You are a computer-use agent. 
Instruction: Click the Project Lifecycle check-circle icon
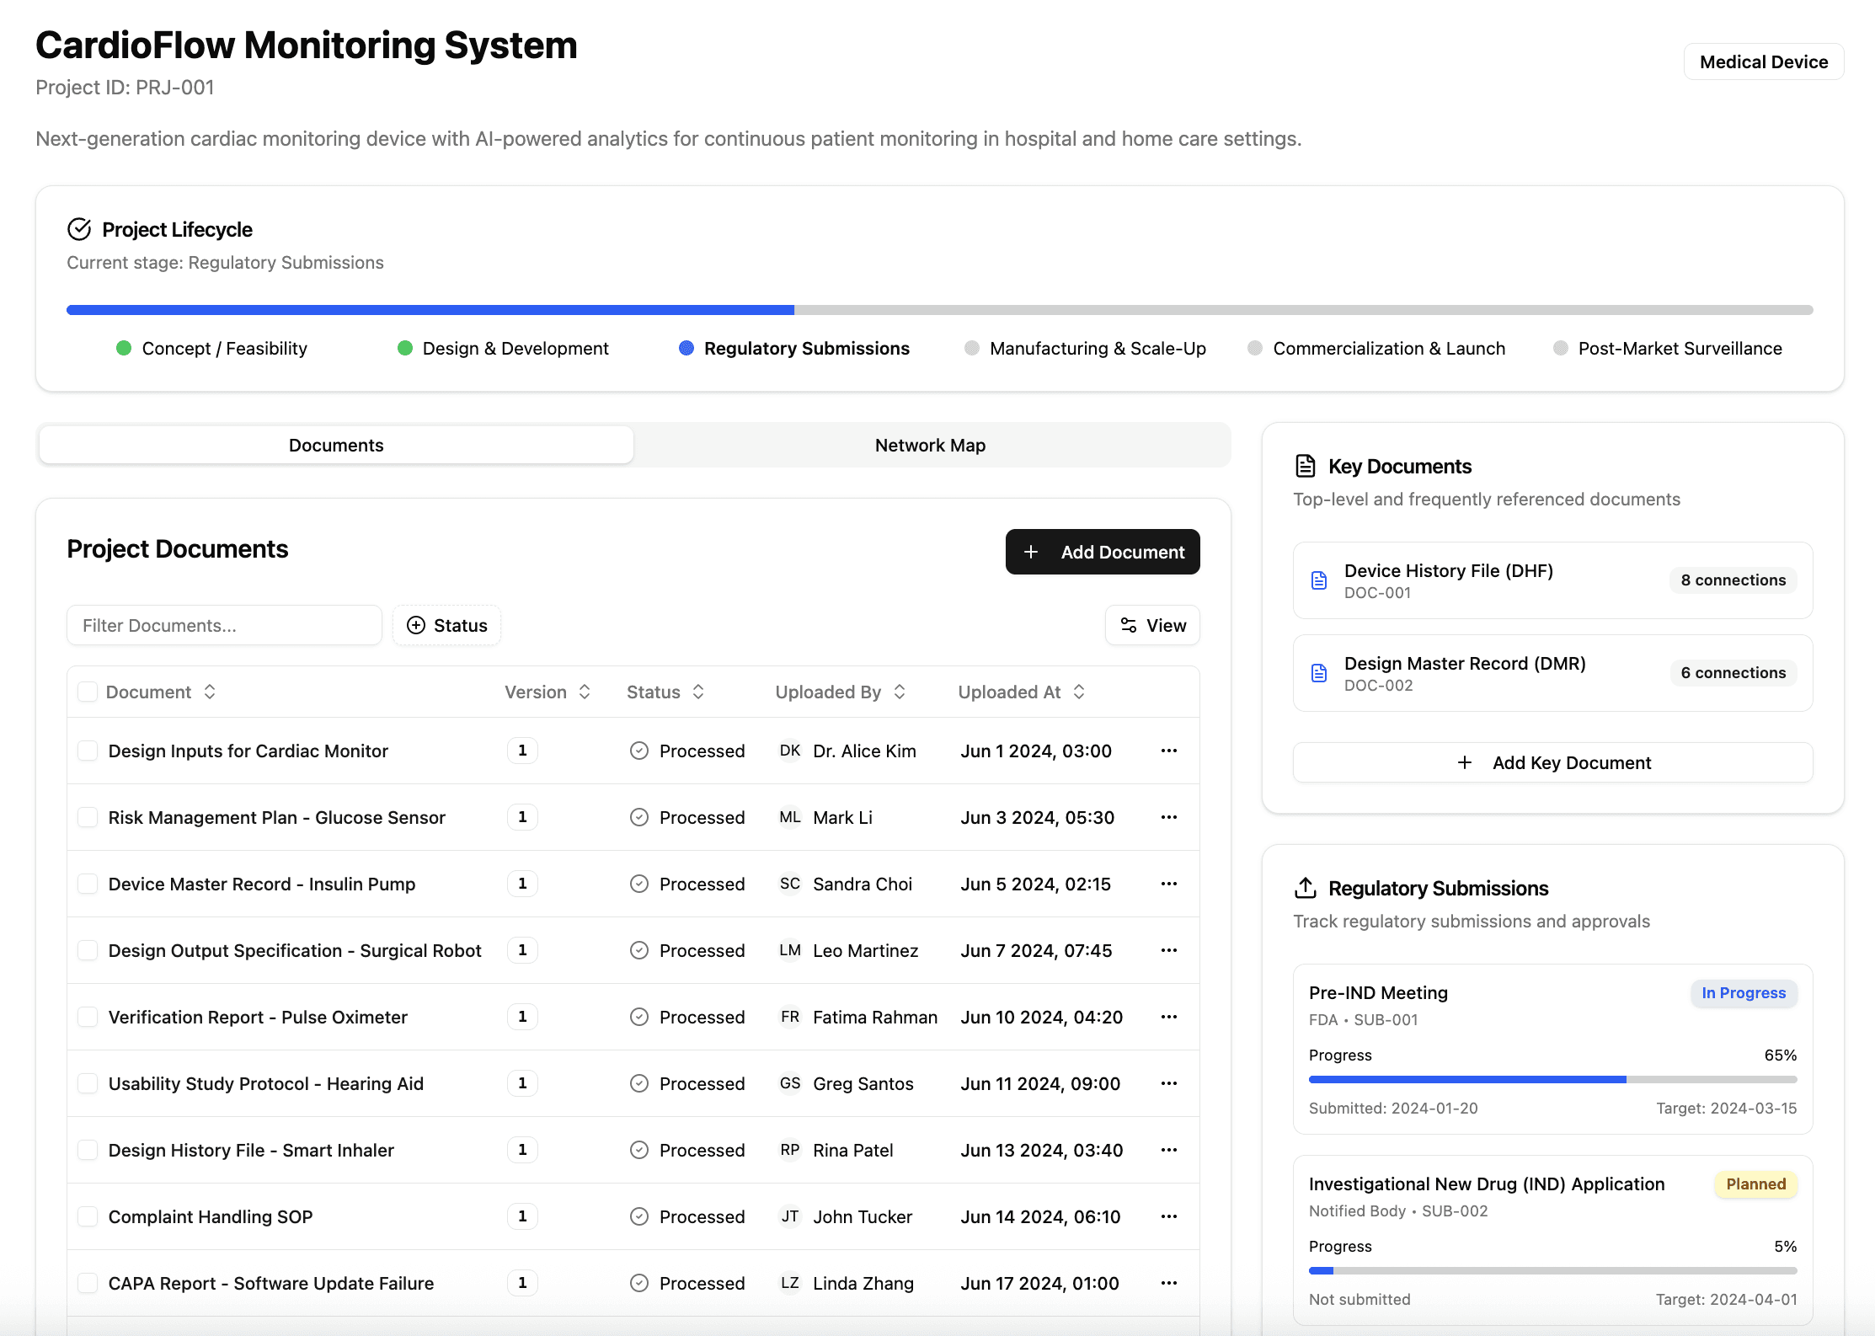(79, 229)
